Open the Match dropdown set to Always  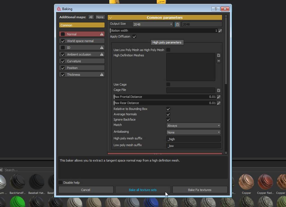[193, 126]
